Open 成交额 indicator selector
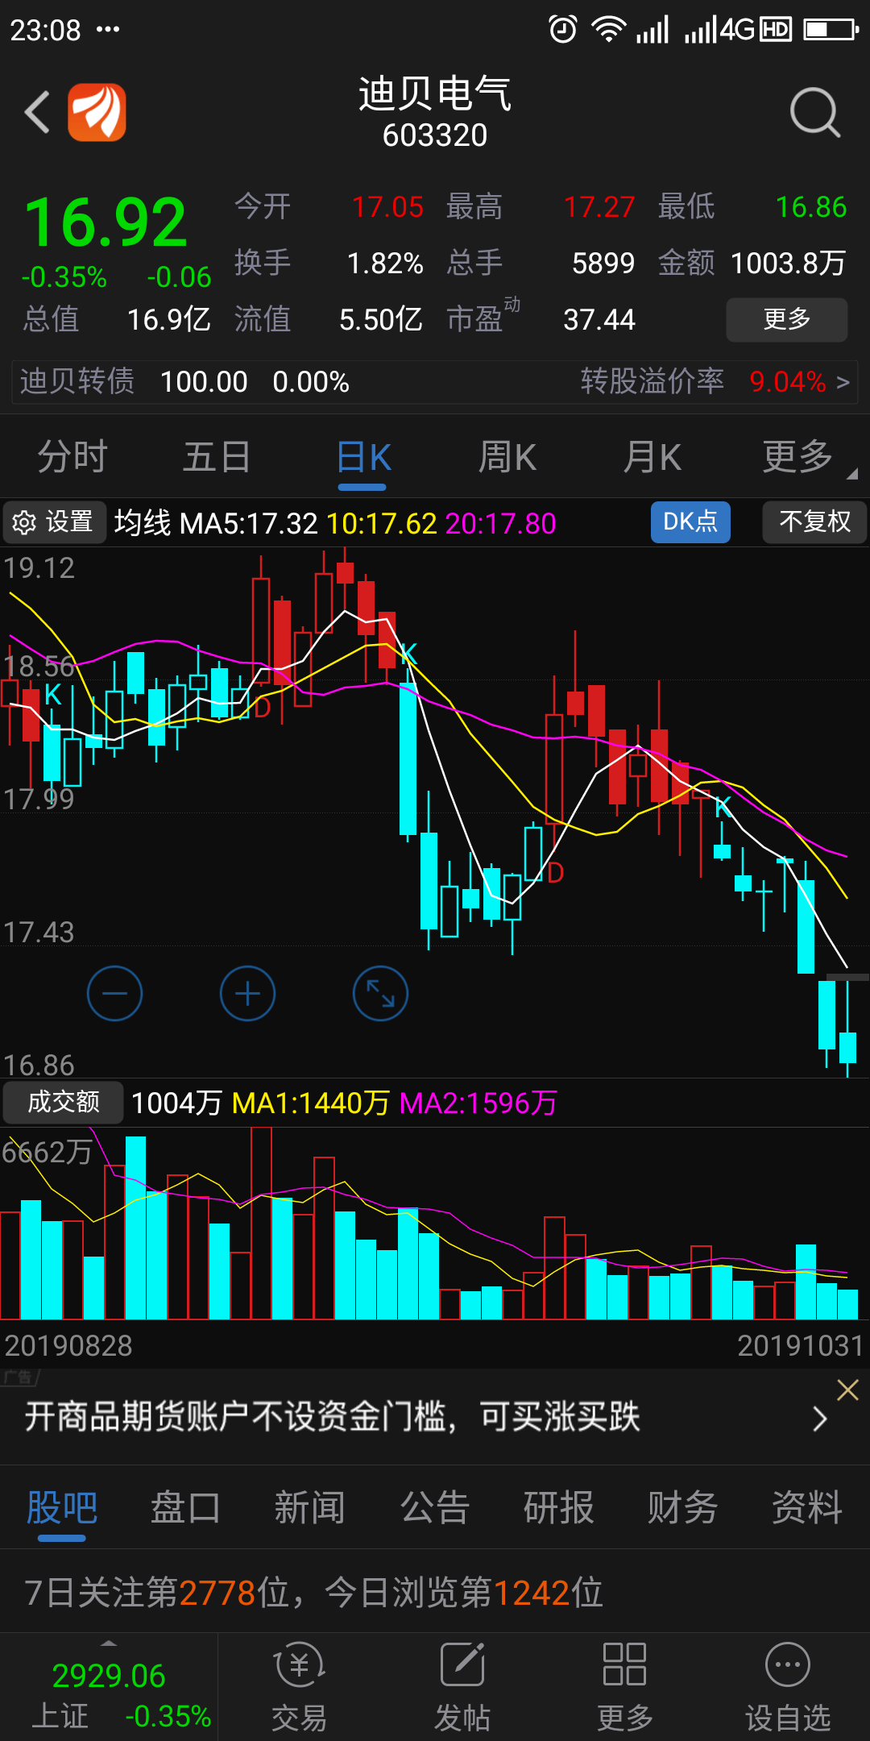 [x=63, y=1102]
